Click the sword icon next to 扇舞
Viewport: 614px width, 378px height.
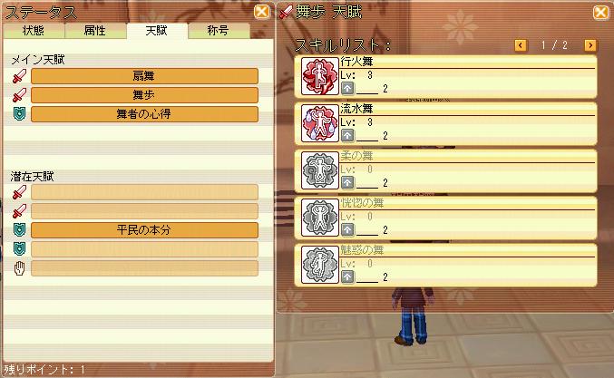click(19, 76)
